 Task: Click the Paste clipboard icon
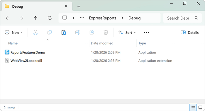pyautogui.click(x=64, y=32)
